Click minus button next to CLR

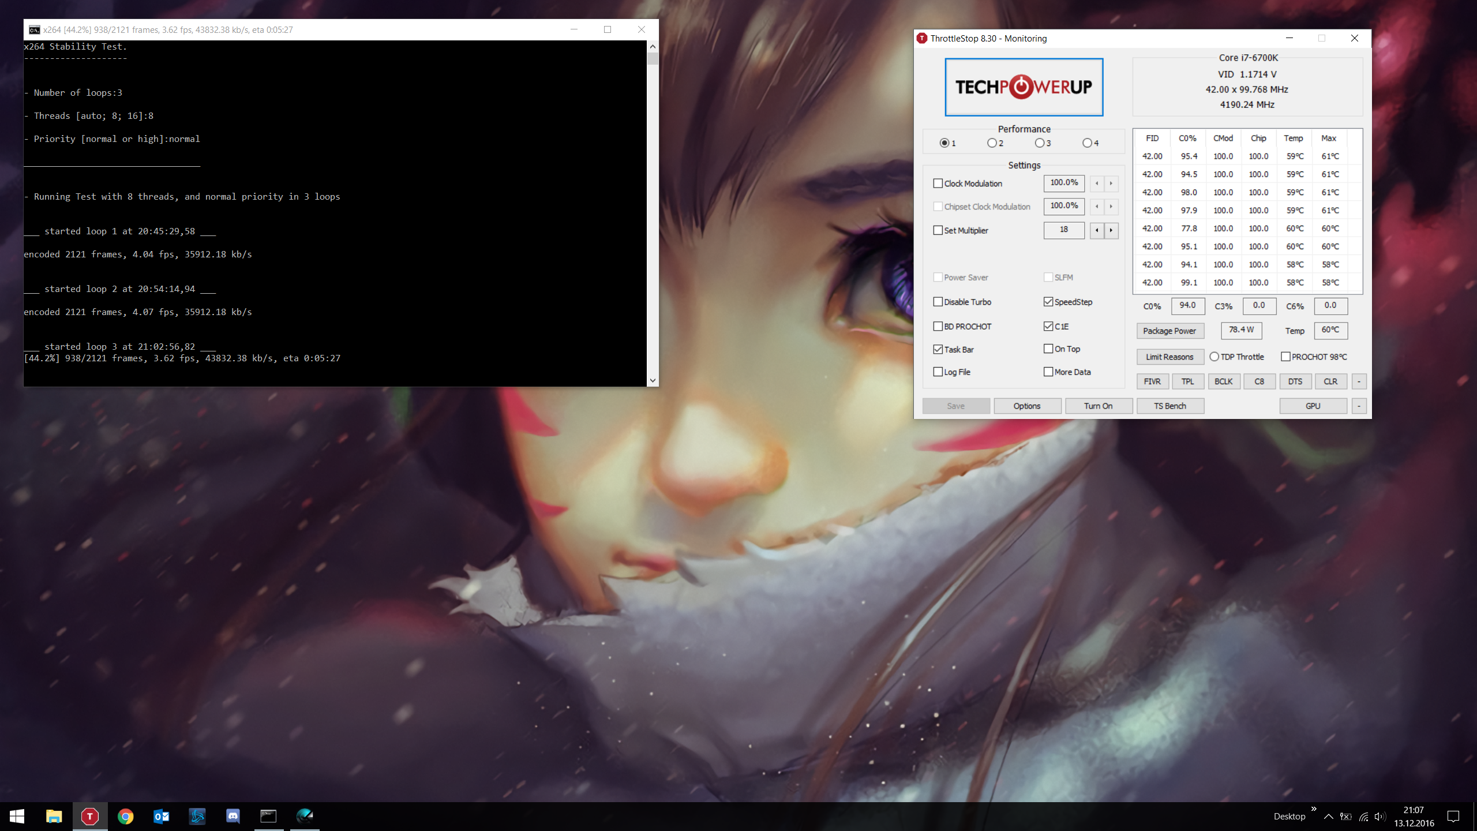pos(1359,381)
